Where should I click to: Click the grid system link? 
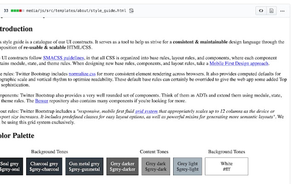(146, 111)
